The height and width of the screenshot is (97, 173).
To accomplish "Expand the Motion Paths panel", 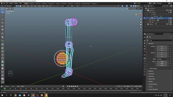I will point(152,79).
